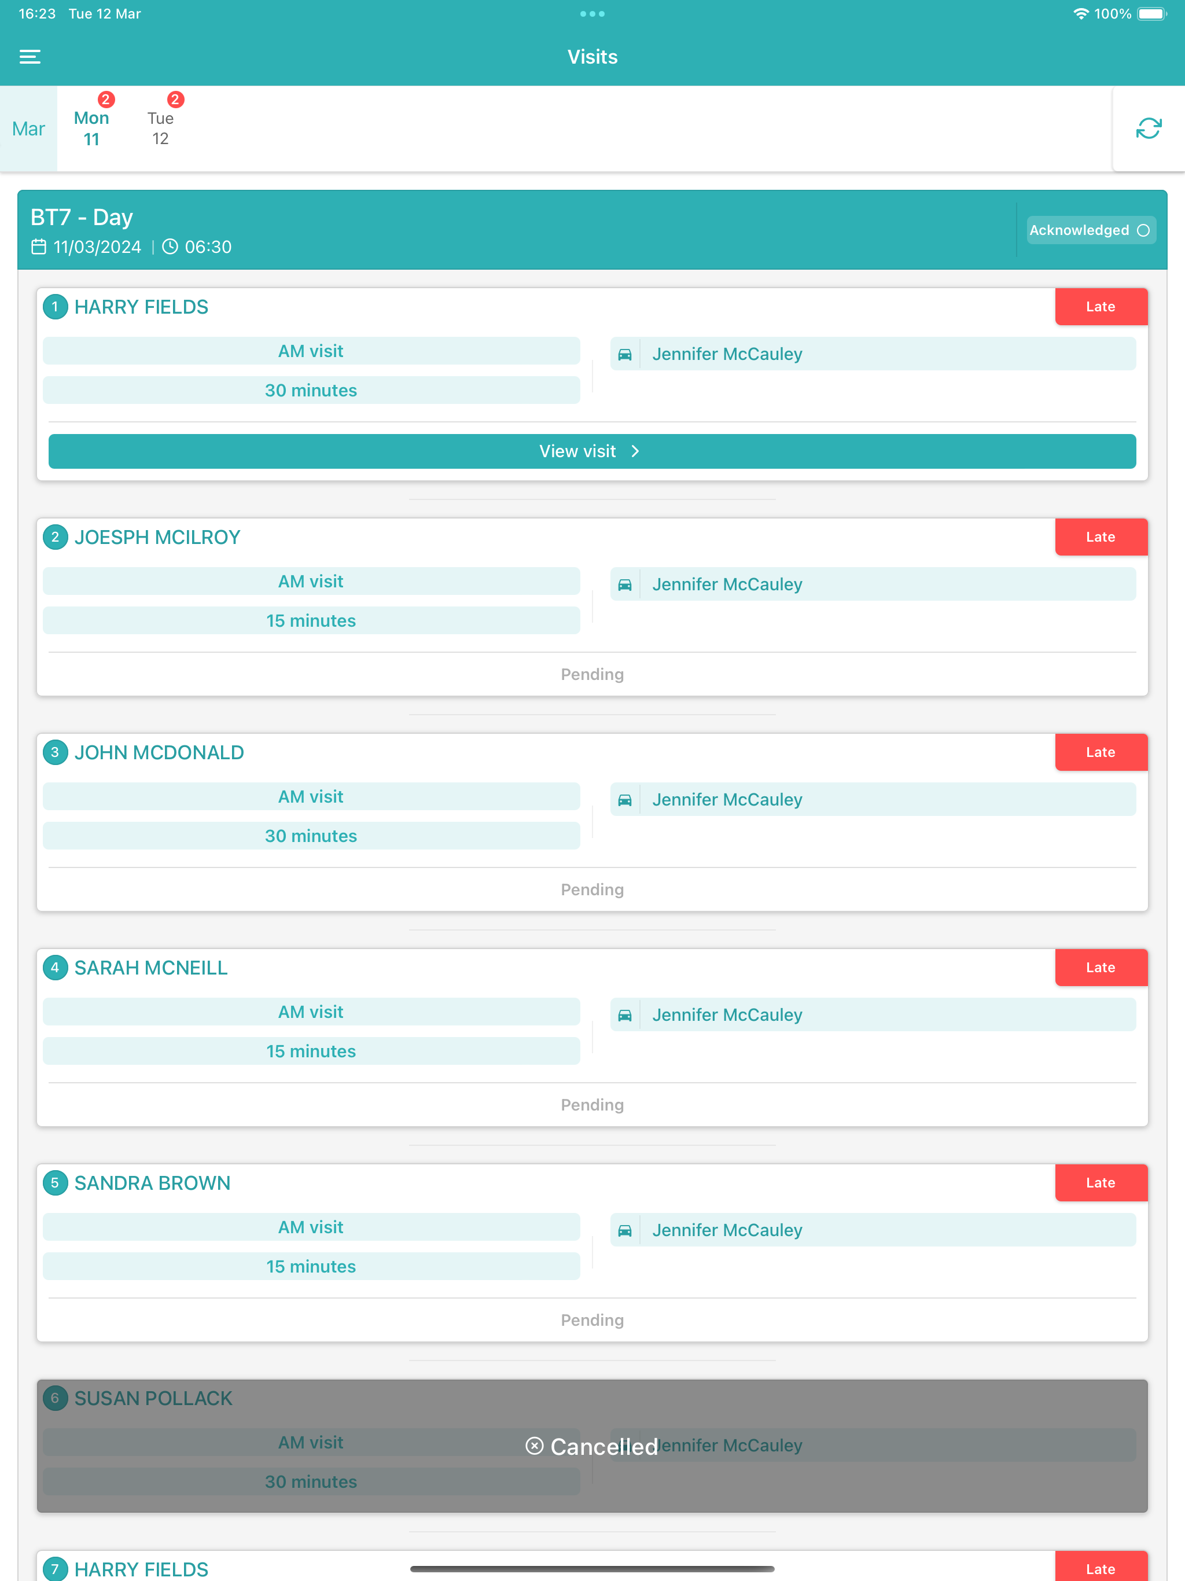Tap Pending status on Sarah McNeill card

(x=592, y=1104)
